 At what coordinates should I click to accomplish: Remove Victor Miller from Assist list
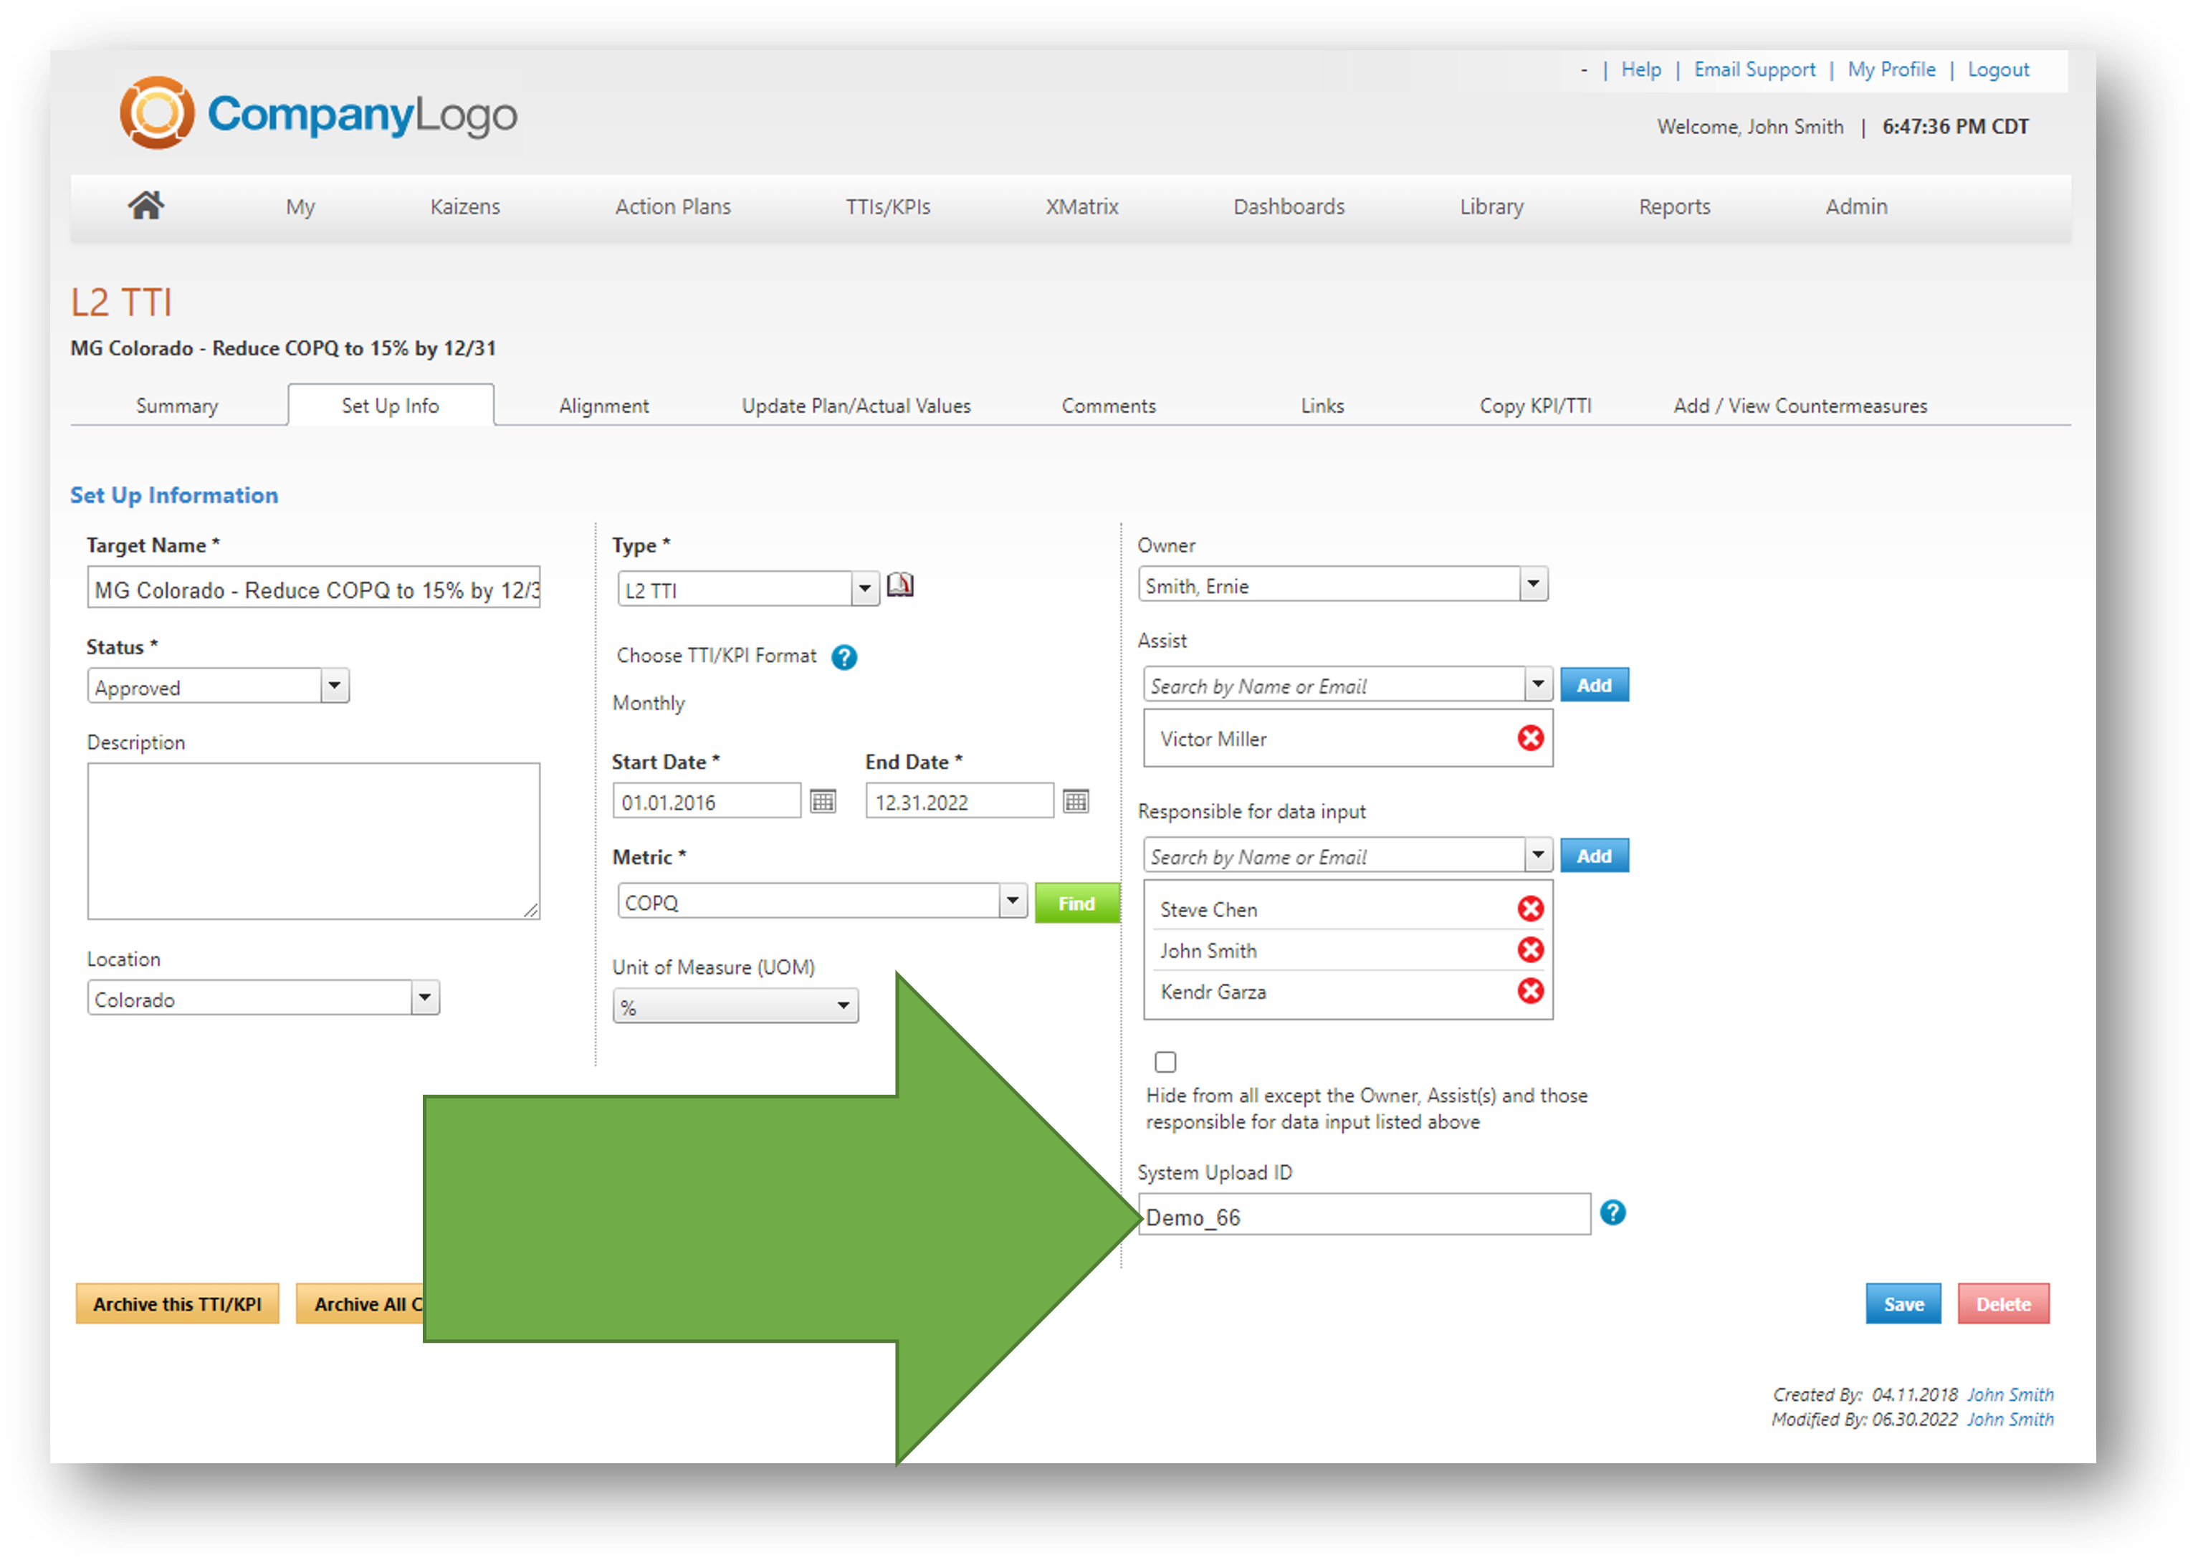click(1530, 737)
